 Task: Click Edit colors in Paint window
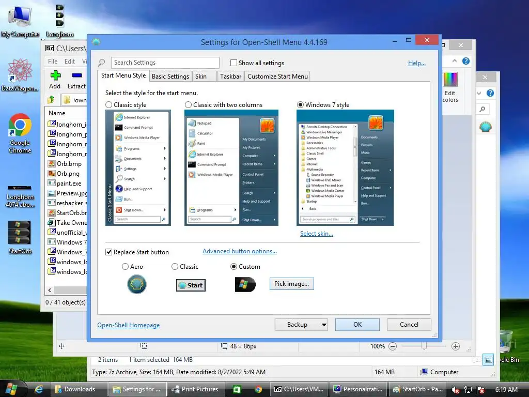click(x=450, y=87)
